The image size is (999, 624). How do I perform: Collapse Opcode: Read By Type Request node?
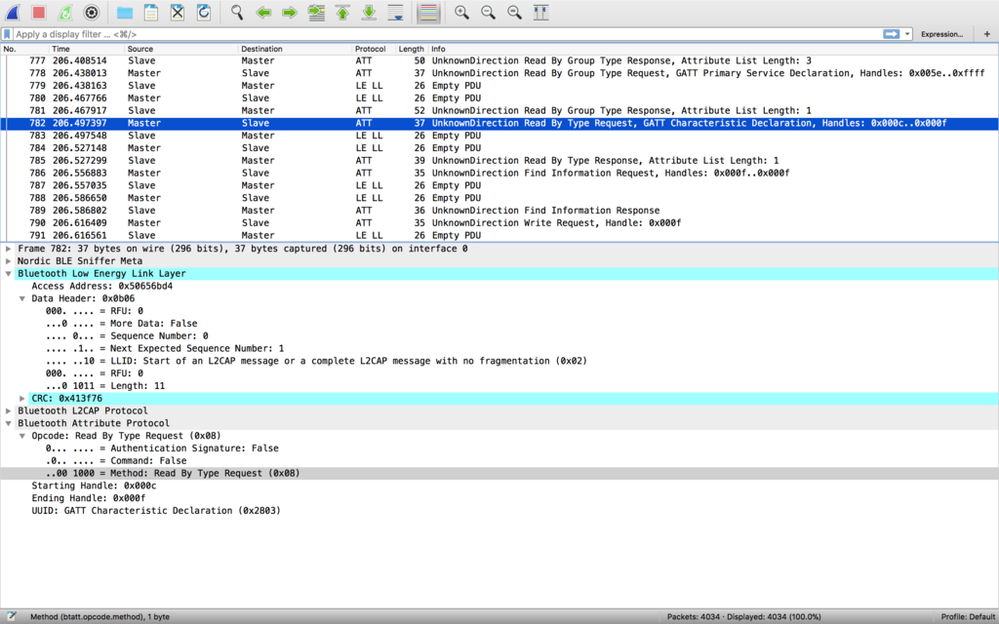click(x=22, y=436)
